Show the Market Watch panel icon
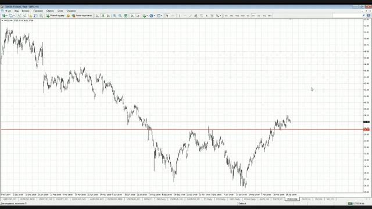Viewport: 372px width, 209px height. click(19, 16)
